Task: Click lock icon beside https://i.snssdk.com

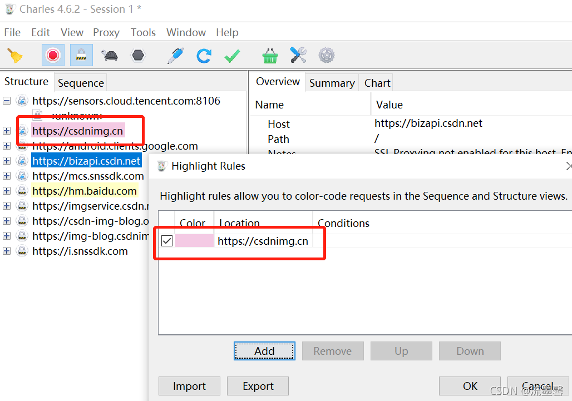Action: (x=22, y=251)
